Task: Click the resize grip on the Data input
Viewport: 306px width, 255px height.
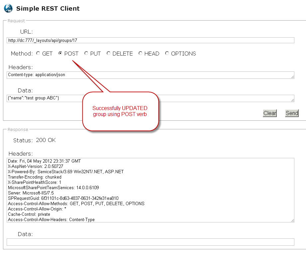Action: 293,100
